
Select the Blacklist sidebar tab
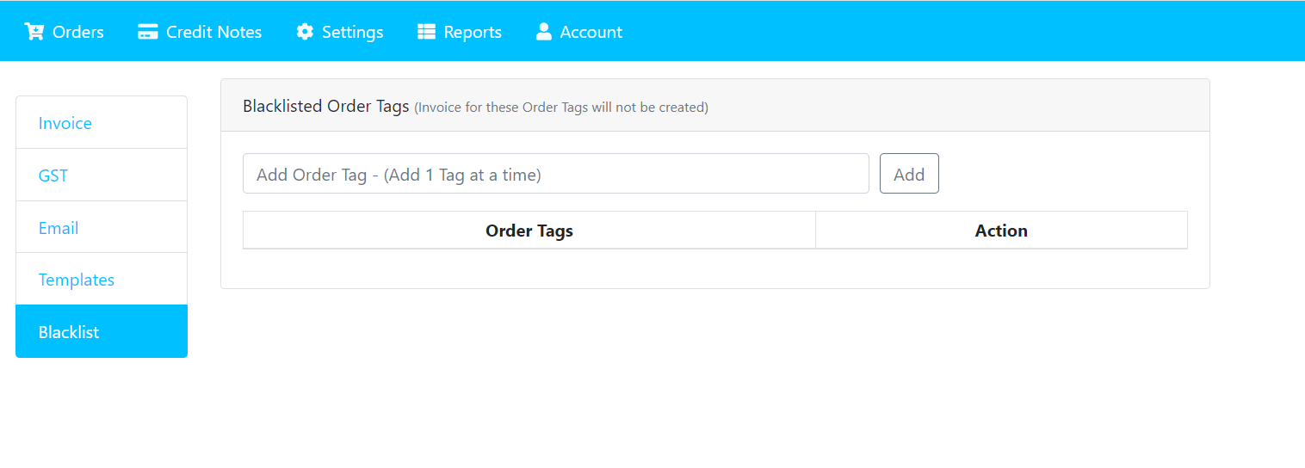click(102, 331)
